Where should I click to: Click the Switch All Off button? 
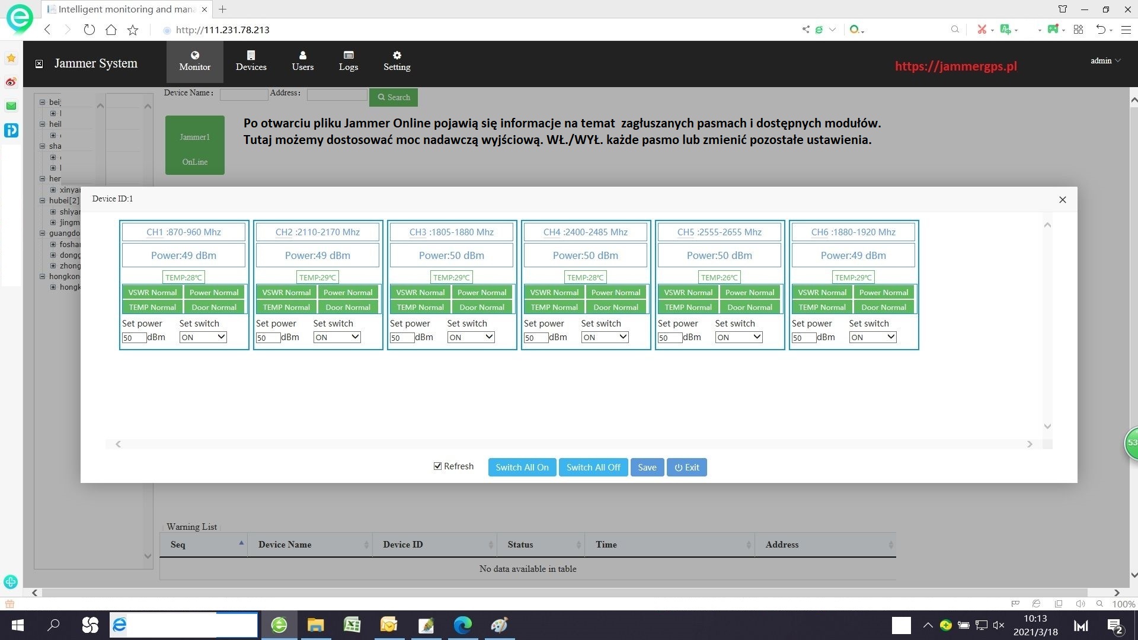(x=593, y=467)
